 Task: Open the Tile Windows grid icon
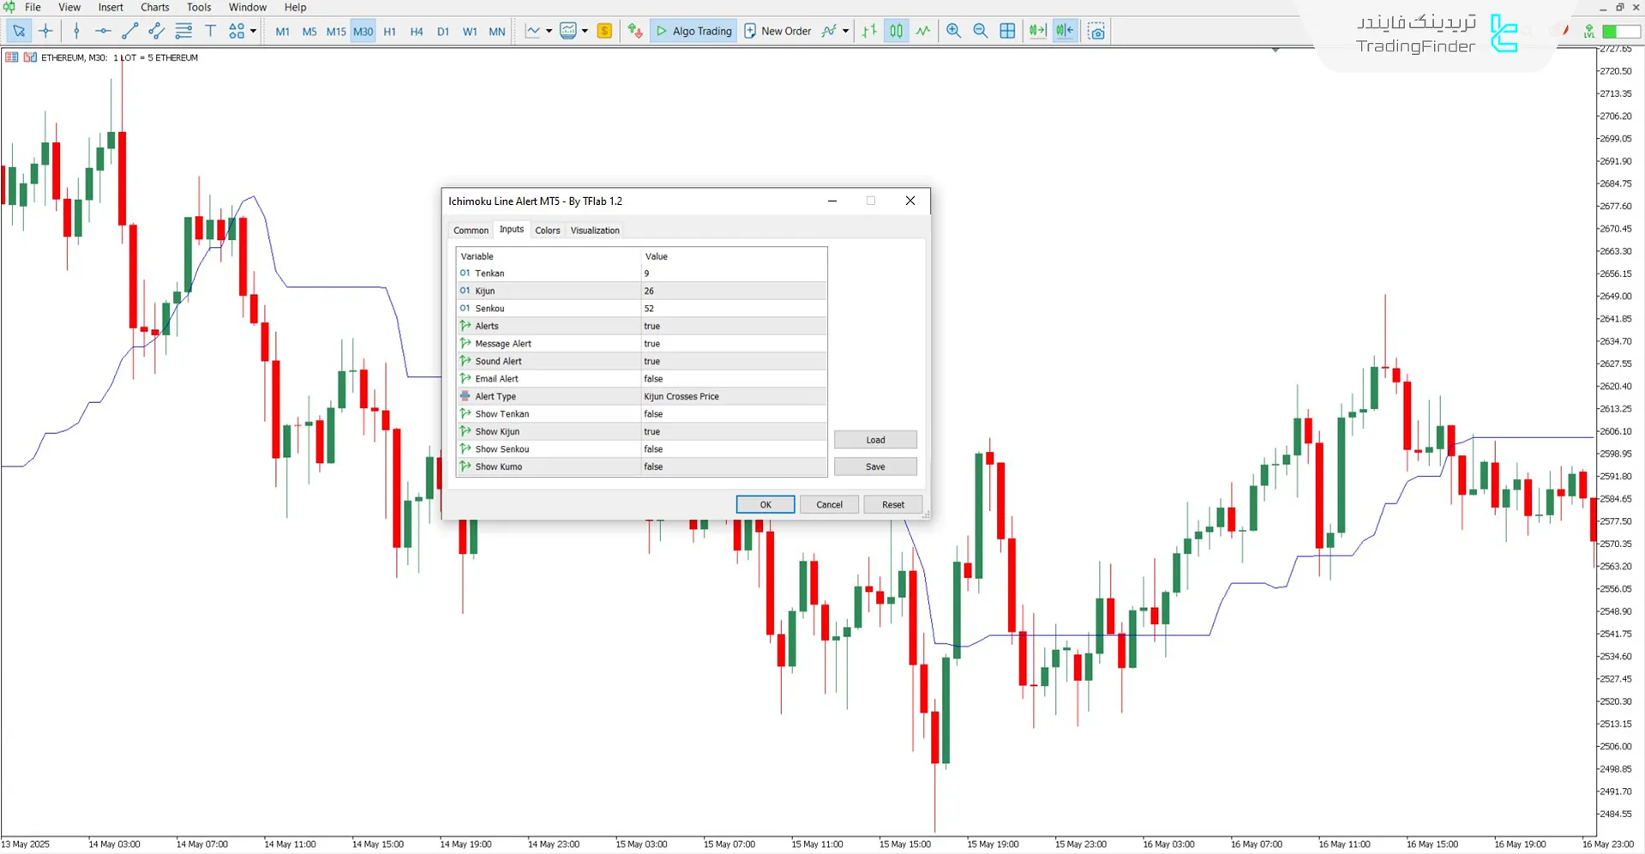1007,31
